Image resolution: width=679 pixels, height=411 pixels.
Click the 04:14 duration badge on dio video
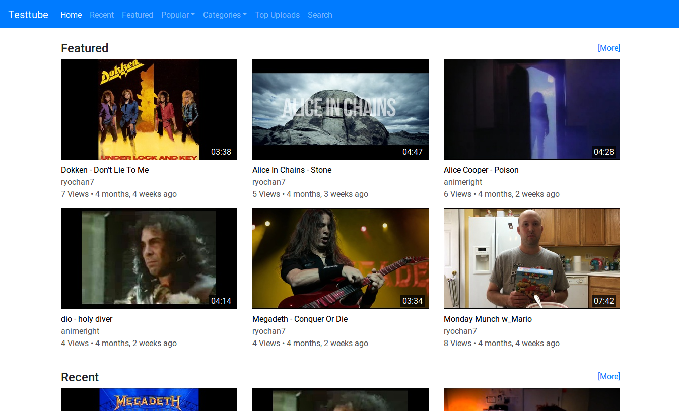pos(221,301)
